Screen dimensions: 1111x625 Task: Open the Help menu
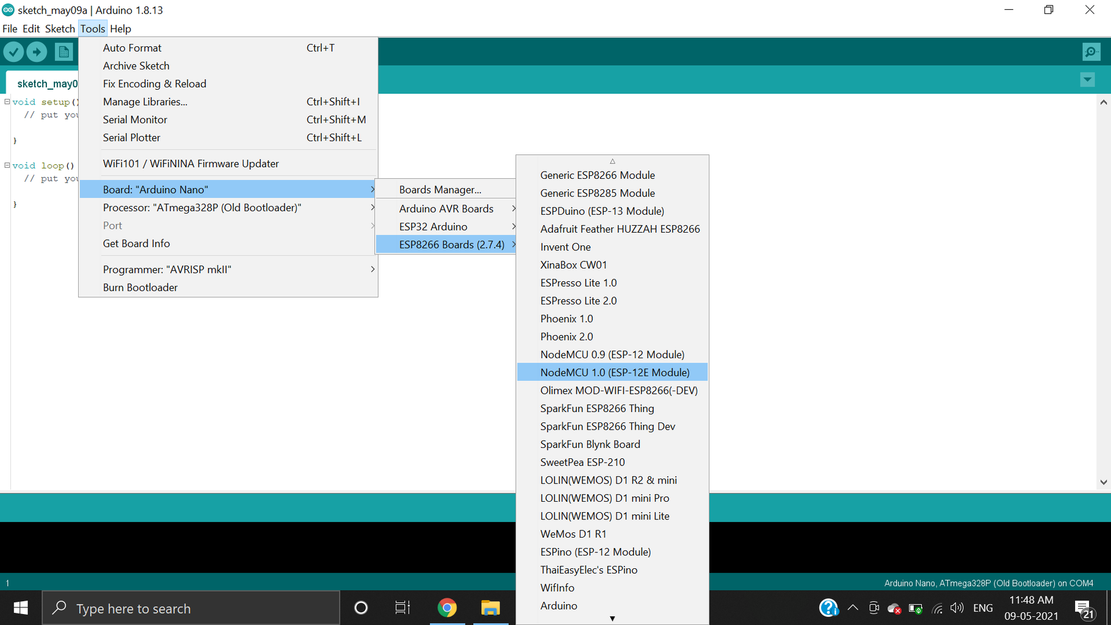click(x=121, y=29)
